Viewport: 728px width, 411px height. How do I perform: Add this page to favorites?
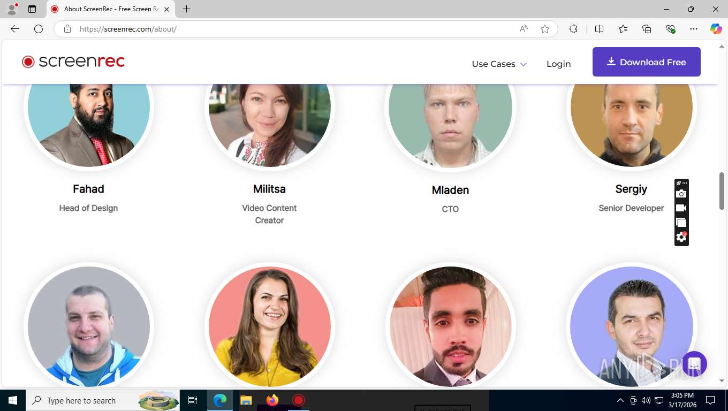[545, 29]
